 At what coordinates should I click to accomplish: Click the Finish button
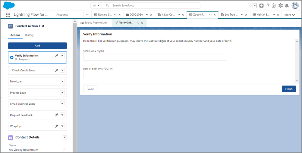[x=289, y=89]
